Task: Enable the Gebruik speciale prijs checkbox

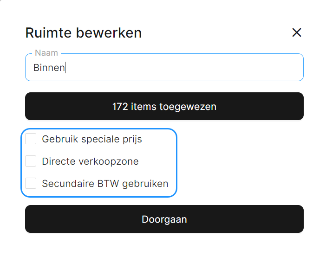Action: coord(31,139)
